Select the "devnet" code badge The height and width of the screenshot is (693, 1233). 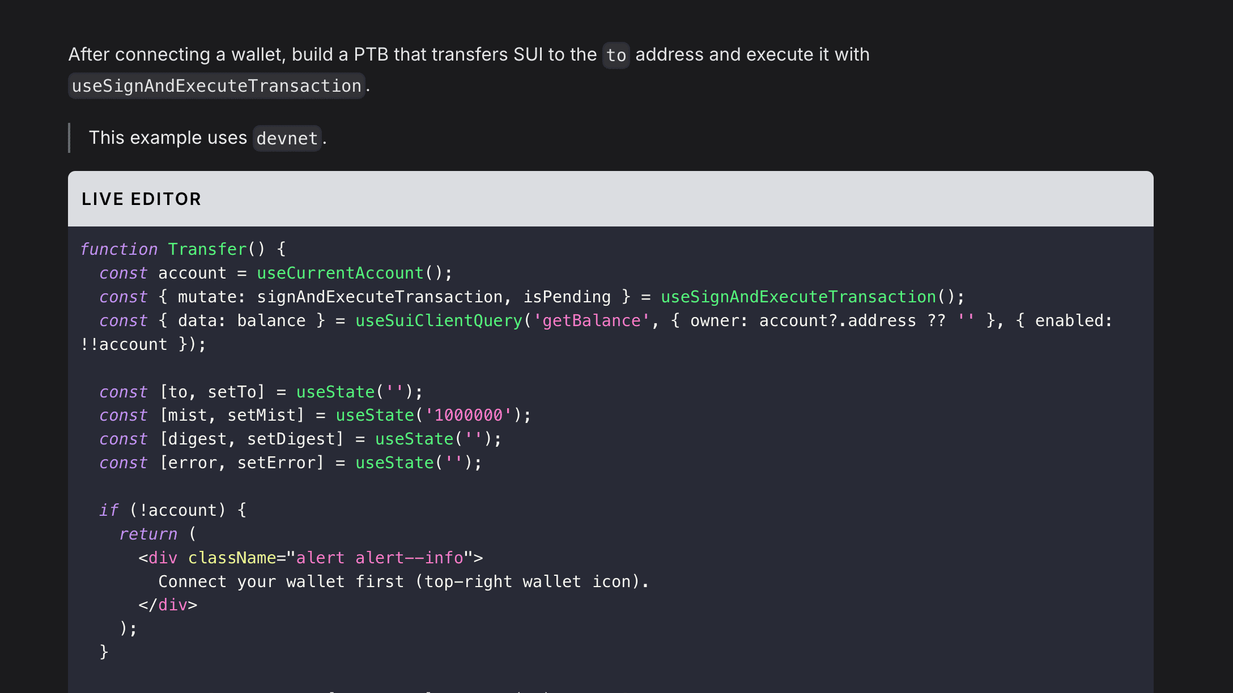(286, 138)
